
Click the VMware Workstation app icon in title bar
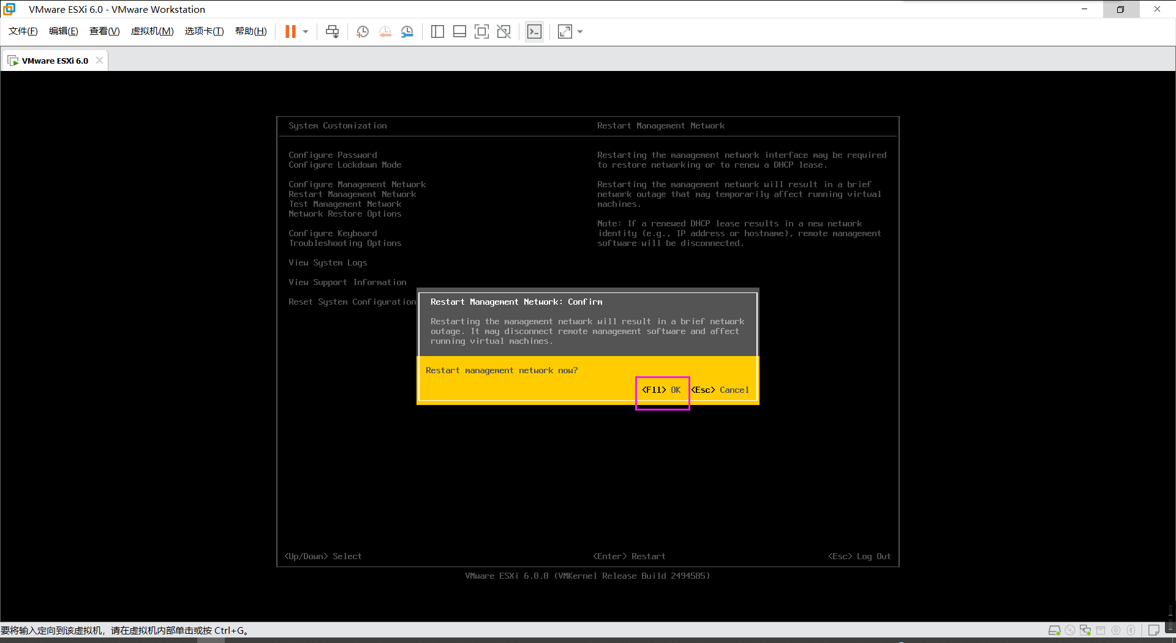pos(10,9)
